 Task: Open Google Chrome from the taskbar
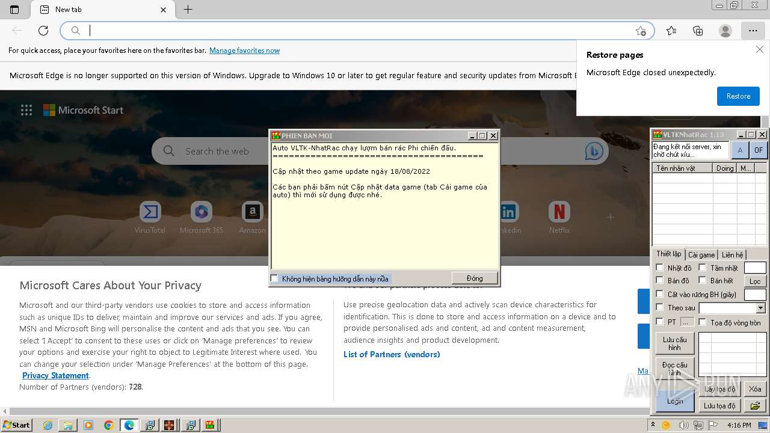(109, 425)
